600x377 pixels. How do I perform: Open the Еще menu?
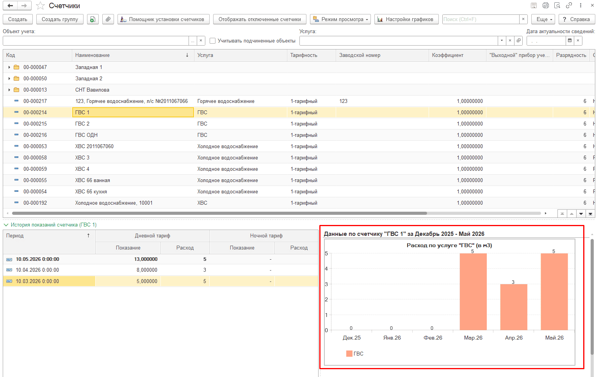543,19
